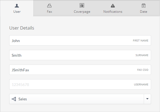Screen dimensions: 160x112
Task: Switch to the Fax tab label
Action: click(x=49, y=12)
